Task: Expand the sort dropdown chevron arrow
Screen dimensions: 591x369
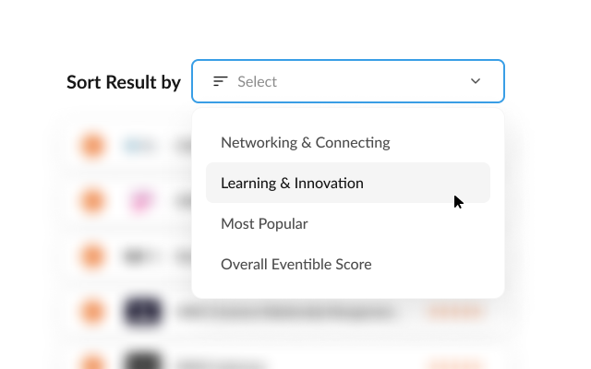Action: point(476,81)
